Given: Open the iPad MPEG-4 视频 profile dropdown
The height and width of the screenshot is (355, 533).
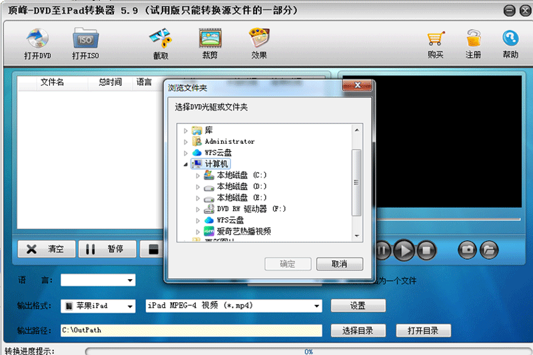Looking at the screenshot, I should (x=316, y=306).
